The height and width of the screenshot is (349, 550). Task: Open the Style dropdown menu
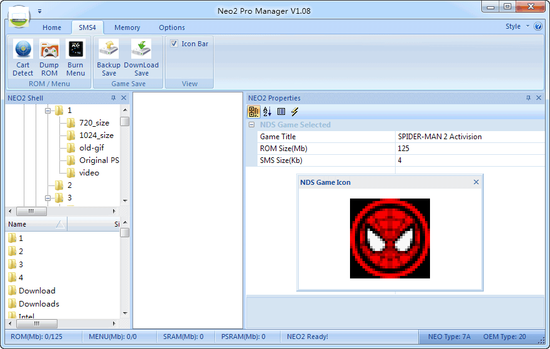click(517, 27)
